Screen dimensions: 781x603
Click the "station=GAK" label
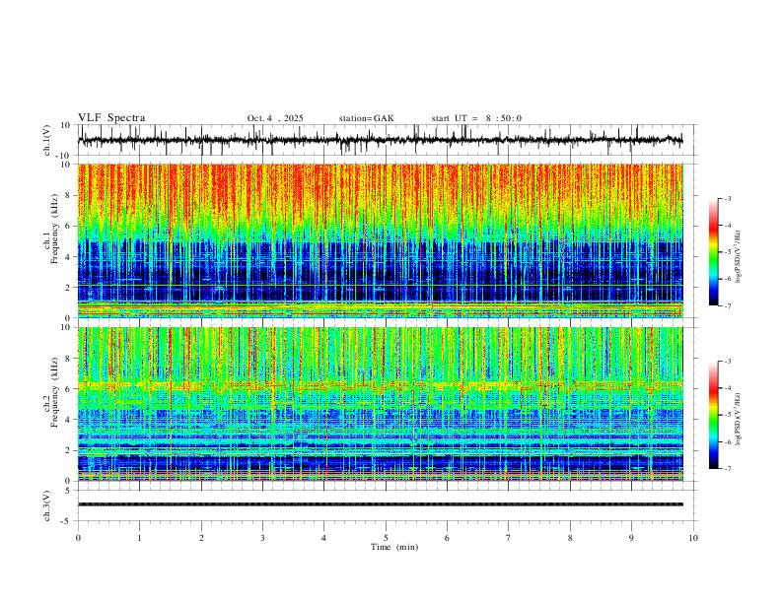(366, 118)
